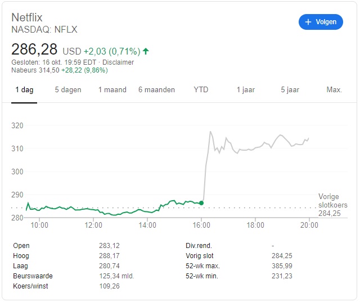This screenshot has height=302, width=360.
Task: View the 1 jaar chart
Action: 246,89
